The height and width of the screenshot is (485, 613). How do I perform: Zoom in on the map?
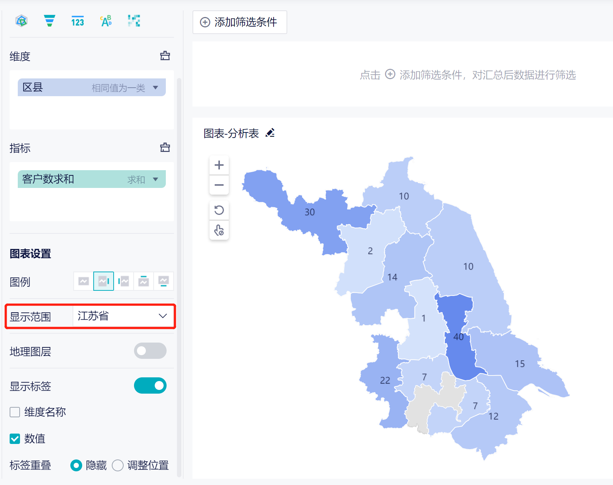[219, 165]
